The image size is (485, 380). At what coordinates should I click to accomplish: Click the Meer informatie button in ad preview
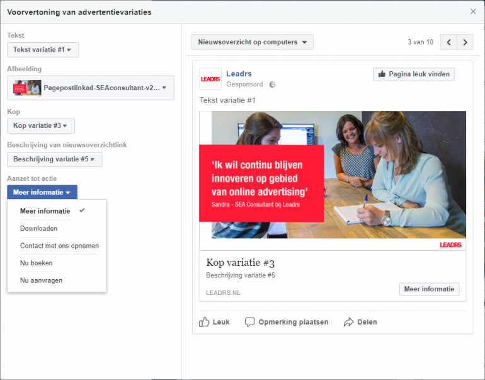click(430, 289)
